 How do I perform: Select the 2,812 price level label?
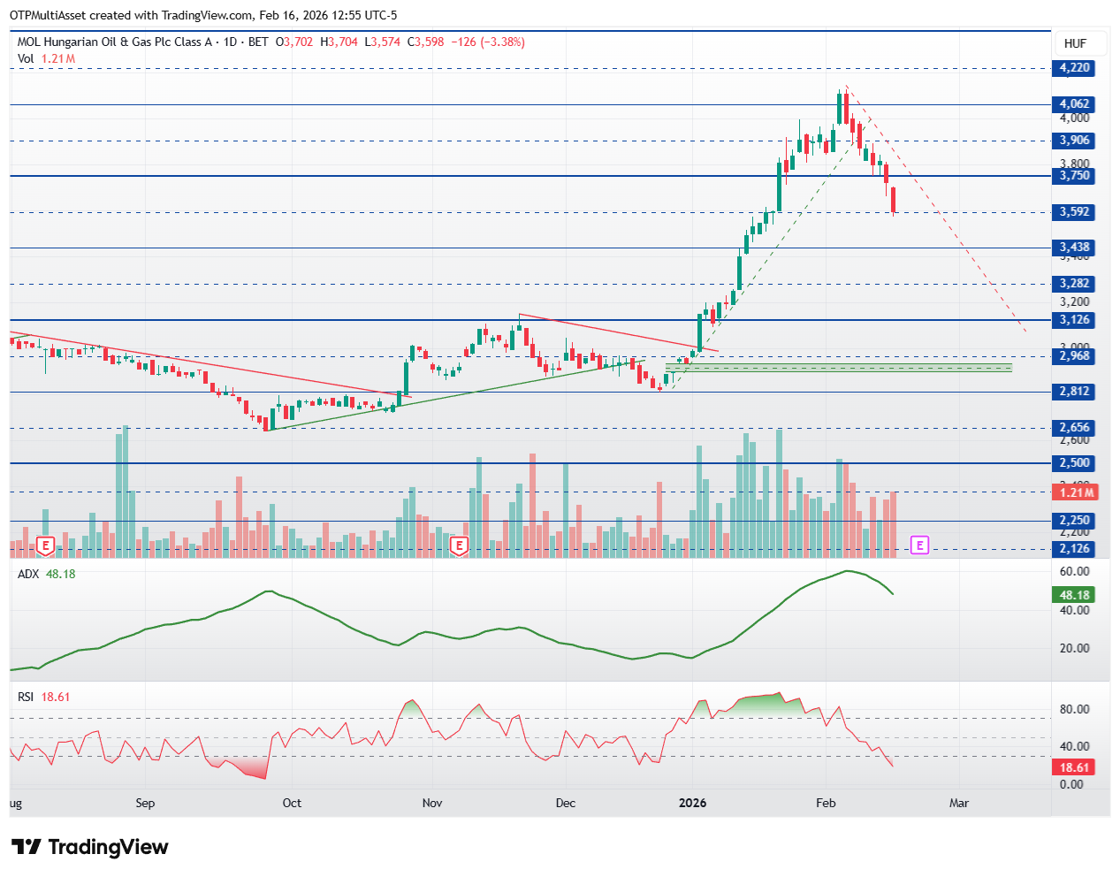pos(1075,392)
